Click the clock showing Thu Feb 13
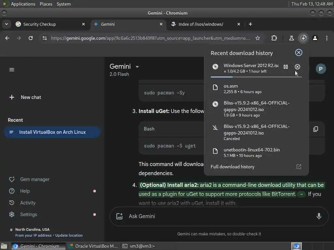 click(311, 4)
